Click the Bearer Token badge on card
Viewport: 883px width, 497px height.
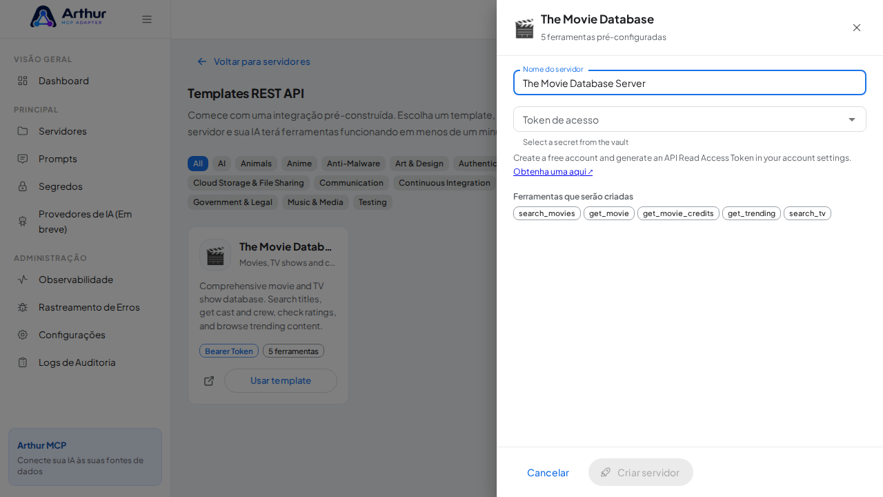coord(229,351)
